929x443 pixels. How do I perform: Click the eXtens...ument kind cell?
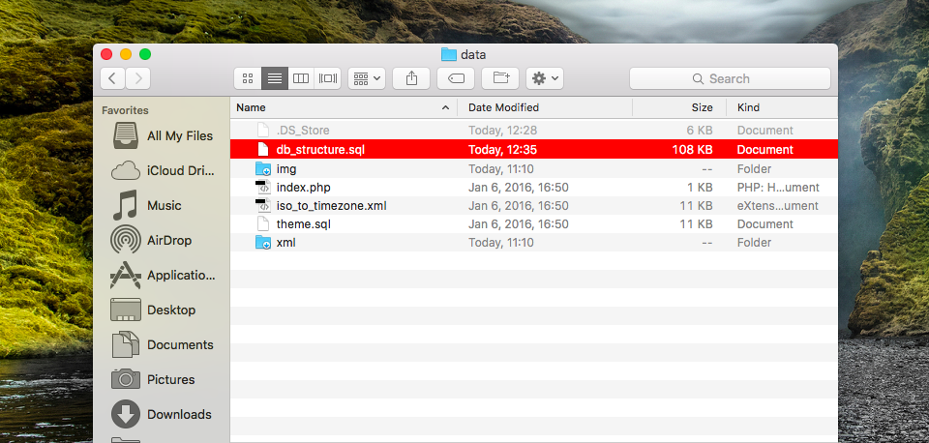coord(777,206)
